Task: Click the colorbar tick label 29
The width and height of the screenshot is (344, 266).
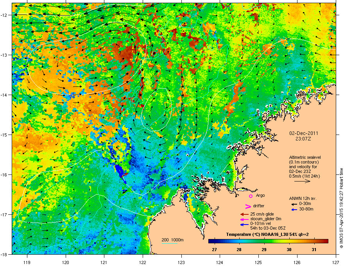Action: coord(264,250)
